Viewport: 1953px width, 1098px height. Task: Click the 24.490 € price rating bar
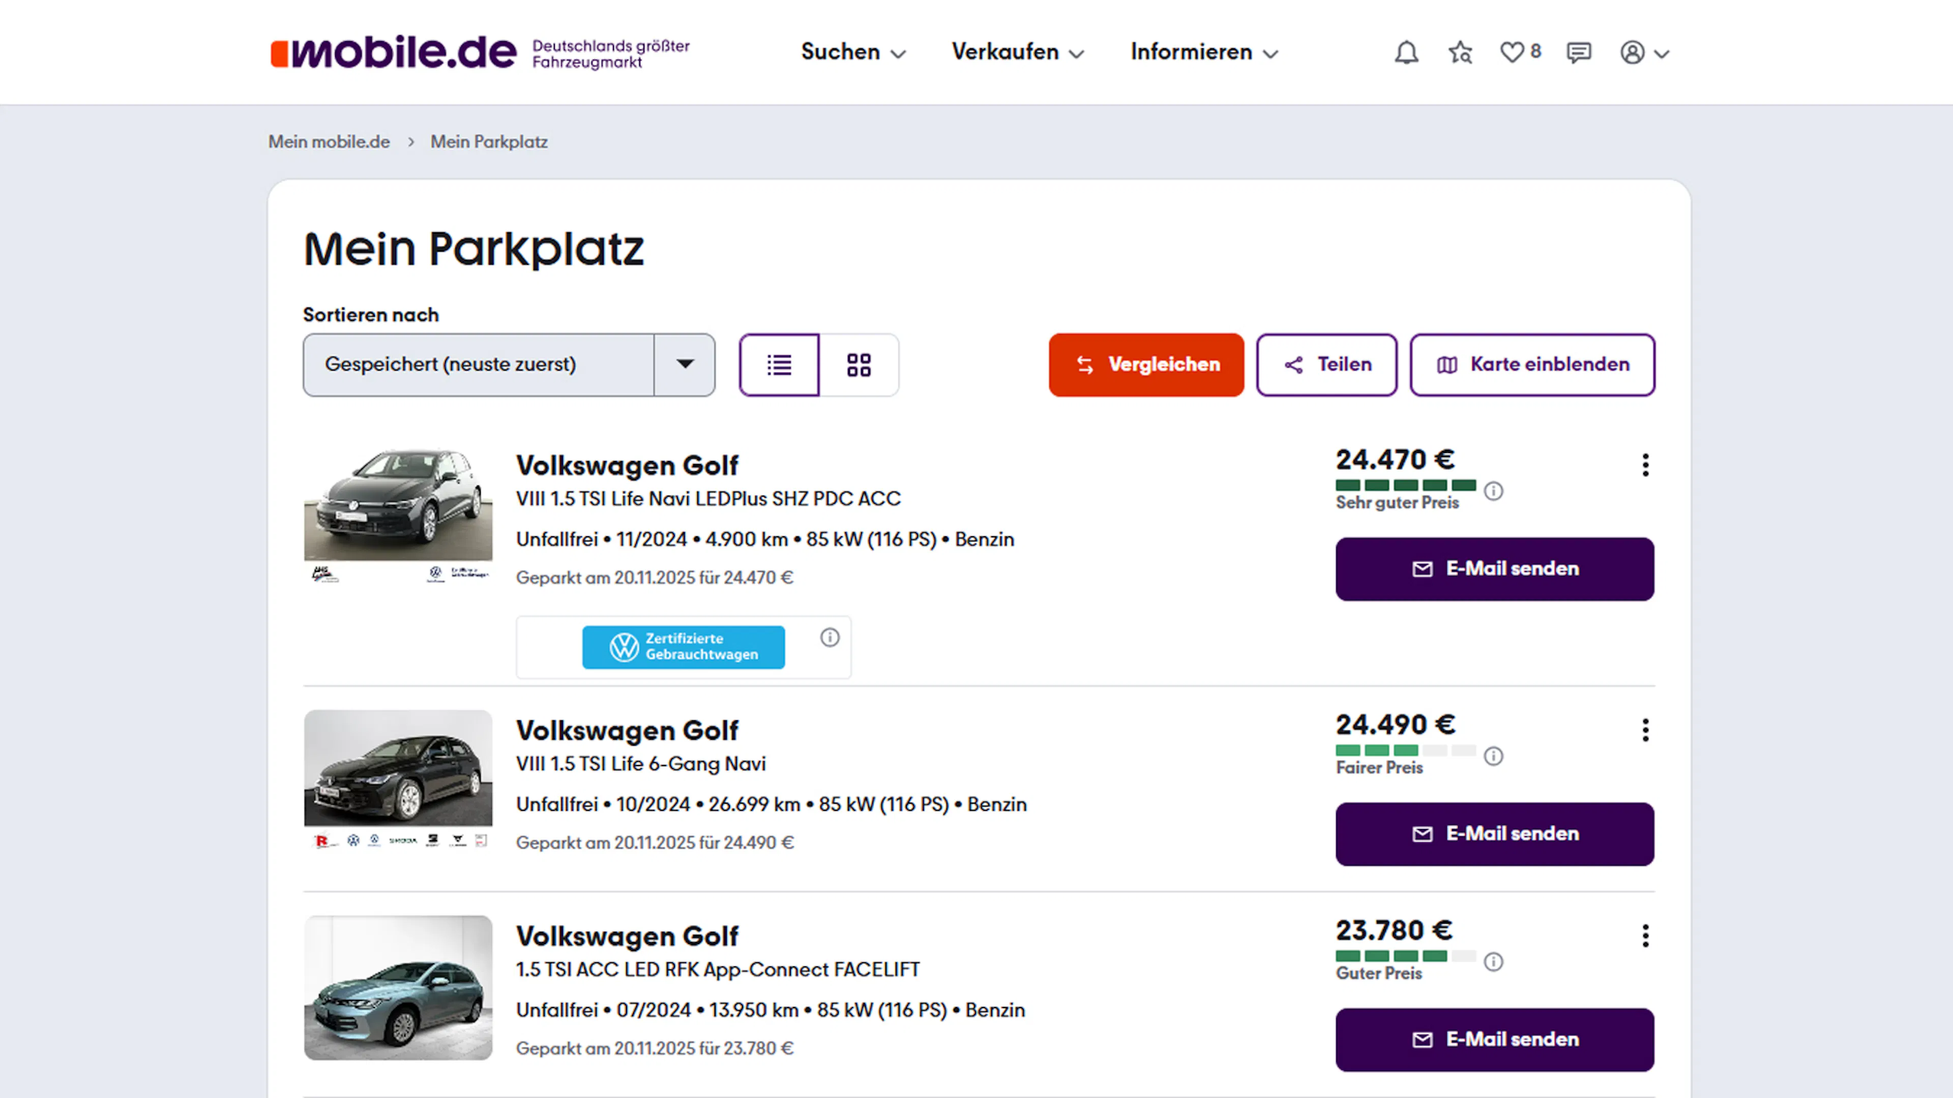(1406, 750)
